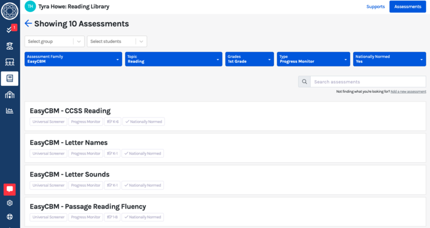Click K-1 grade tag under Letter Names
The width and height of the screenshot is (430, 228).
click(112, 154)
